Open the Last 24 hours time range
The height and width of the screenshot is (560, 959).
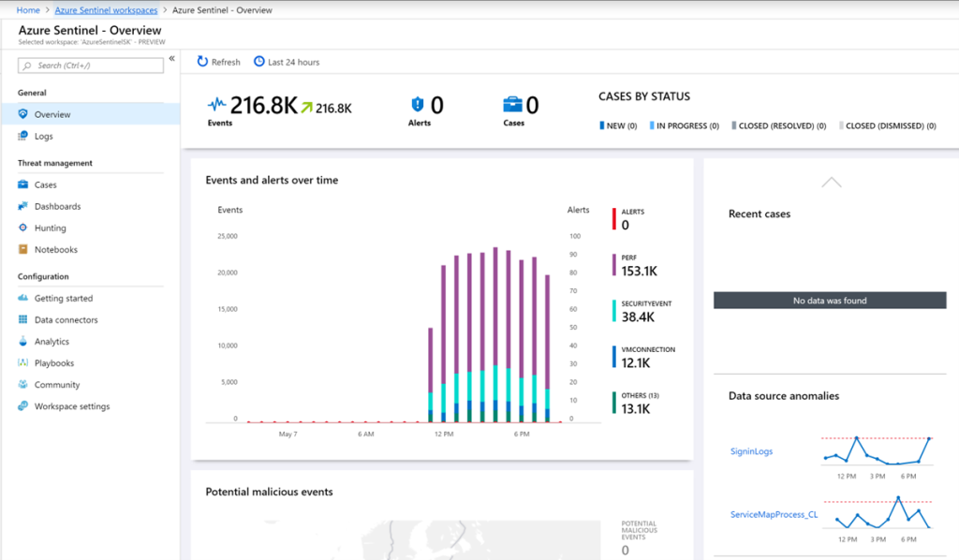(x=287, y=62)
